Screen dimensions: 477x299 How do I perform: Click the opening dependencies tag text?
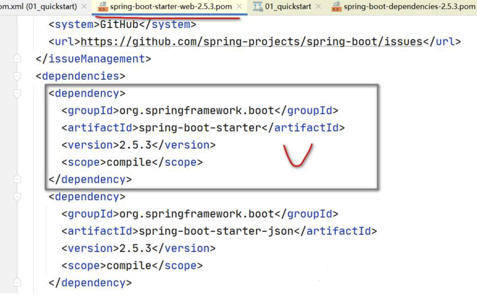pos(80,76)
